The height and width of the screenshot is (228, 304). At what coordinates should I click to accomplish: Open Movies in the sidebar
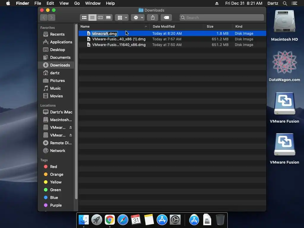pos(56,96)
